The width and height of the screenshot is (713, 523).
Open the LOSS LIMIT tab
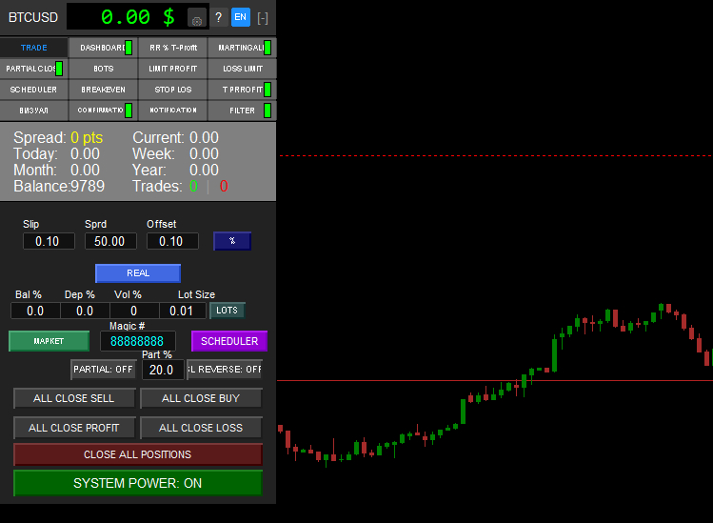click(x=243, y=69)
